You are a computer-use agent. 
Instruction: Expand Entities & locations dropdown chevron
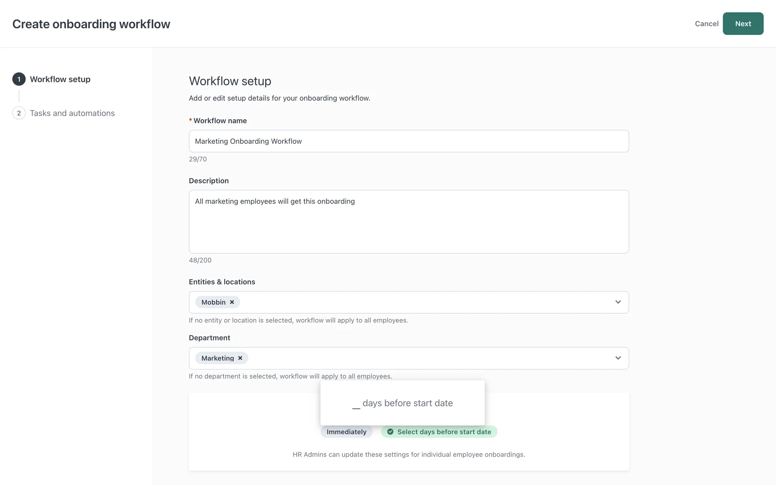pos(618,302)
